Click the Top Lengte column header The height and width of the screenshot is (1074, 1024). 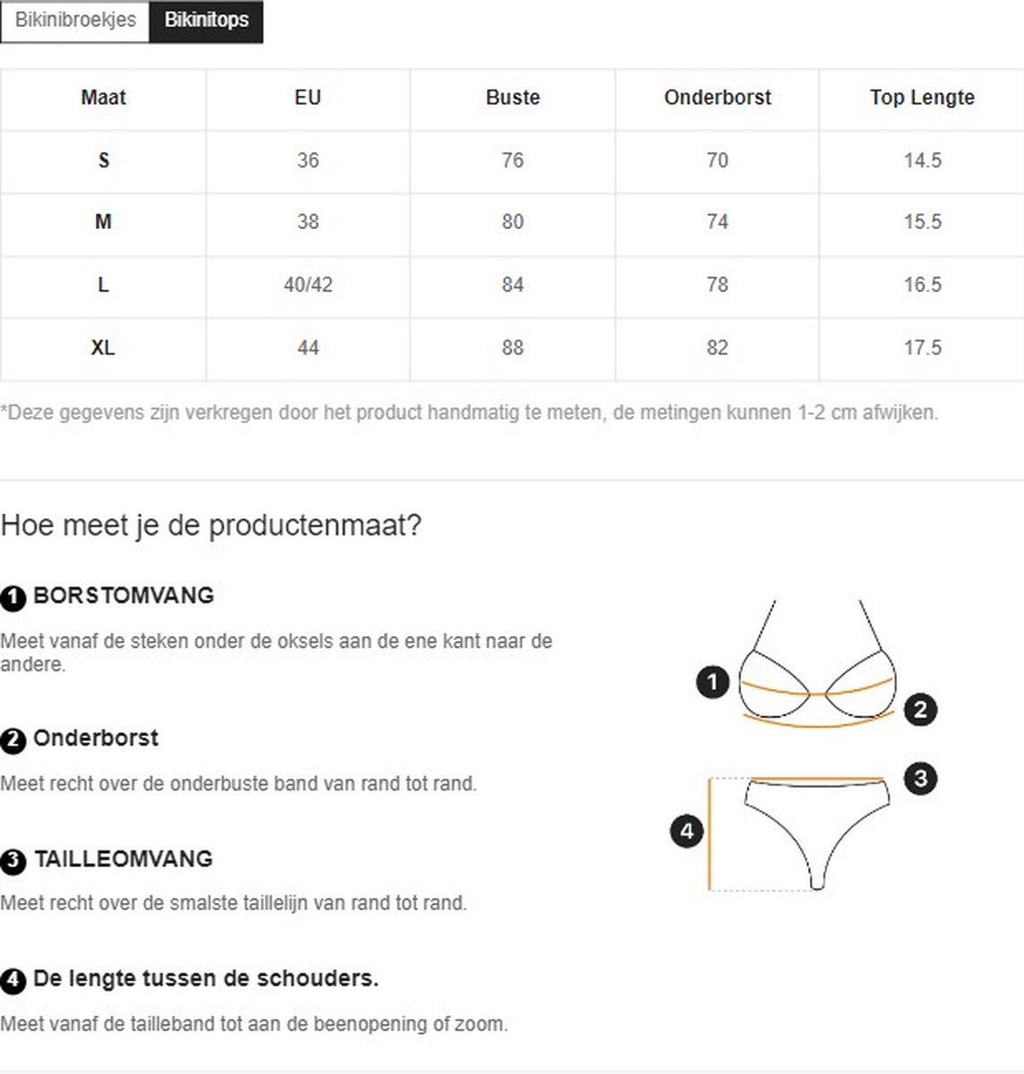click(922, 98)
